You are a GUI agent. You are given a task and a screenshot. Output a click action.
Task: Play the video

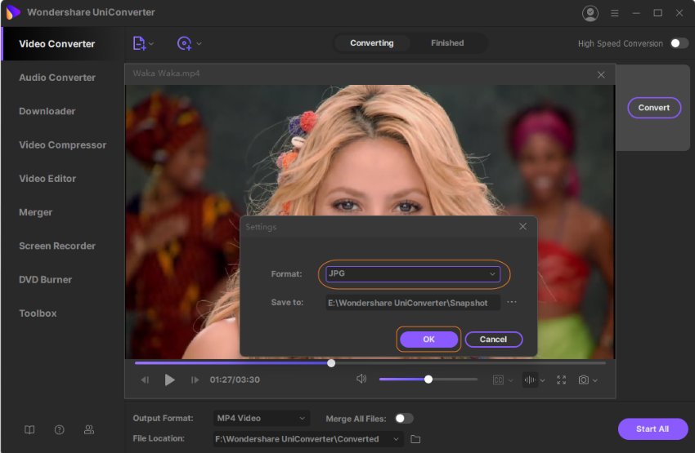(x=169, y=380)
